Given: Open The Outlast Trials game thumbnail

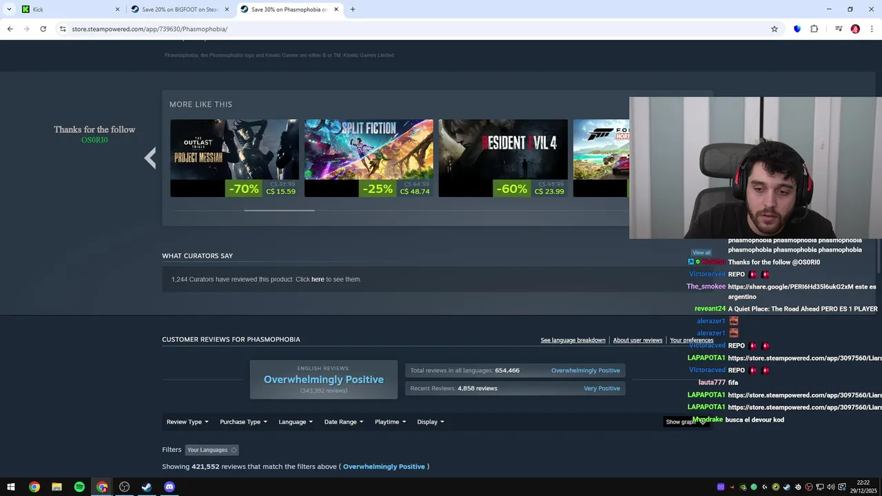Looking at the screenshot, I should click(x=234, y=158).
